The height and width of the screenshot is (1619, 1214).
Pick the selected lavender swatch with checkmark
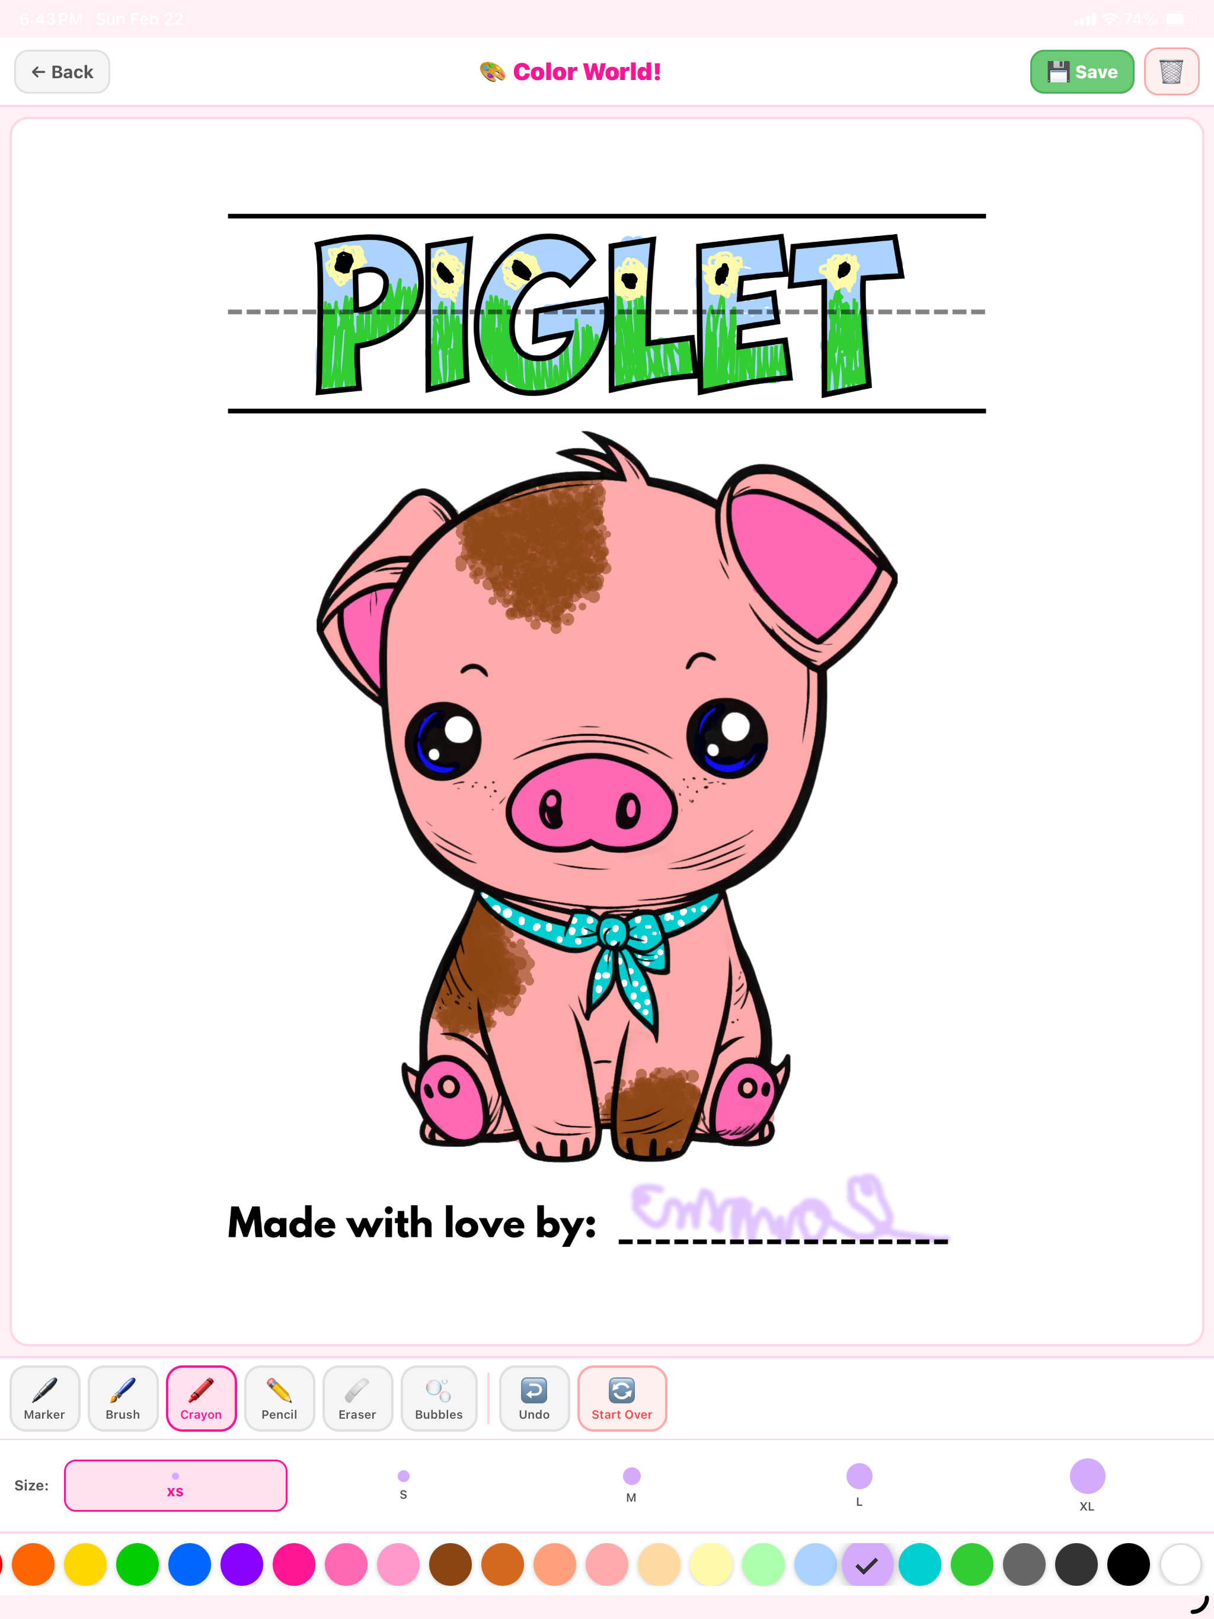point(867,1564)
